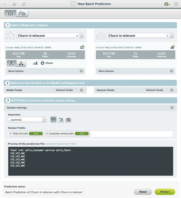
Task: Click the info icon in top-right corner
Action: (176, 4)
